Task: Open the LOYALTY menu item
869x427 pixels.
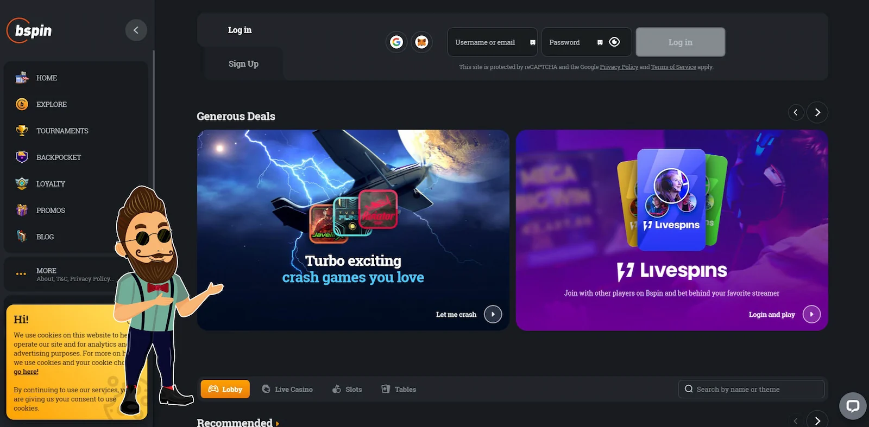Action: click(x=51, y=184)
